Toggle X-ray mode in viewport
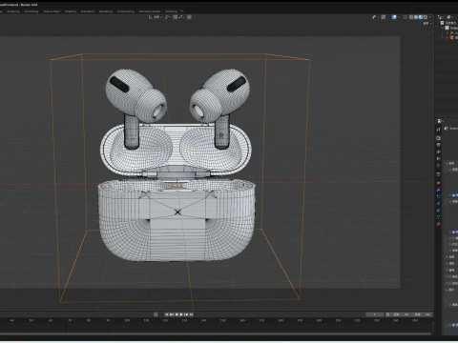The image size is (458, 343). (x=405, y=17)
